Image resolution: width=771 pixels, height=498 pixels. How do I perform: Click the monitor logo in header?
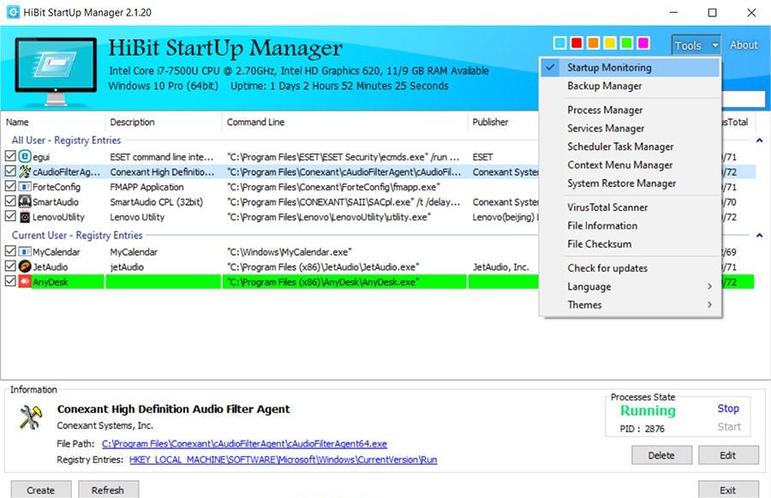point(56,71)
